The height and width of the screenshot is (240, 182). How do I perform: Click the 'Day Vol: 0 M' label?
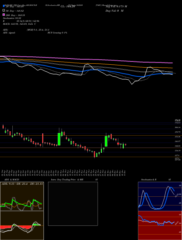(x=114, y=11)
